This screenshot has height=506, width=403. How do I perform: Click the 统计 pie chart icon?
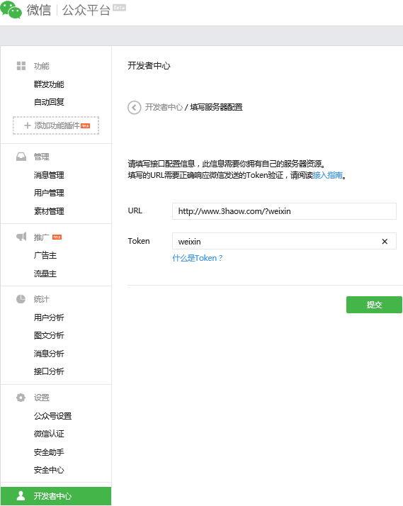click(21, 299)
